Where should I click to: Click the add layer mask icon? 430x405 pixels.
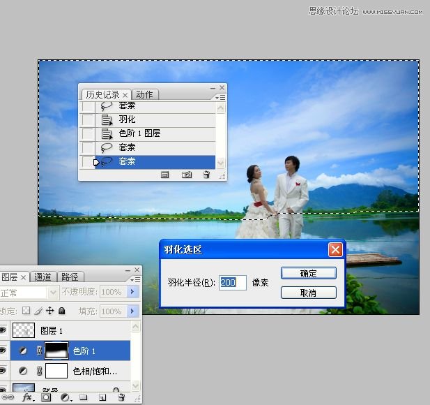click(x=46, y=397)
